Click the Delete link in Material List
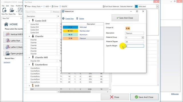 pos(81,19)
